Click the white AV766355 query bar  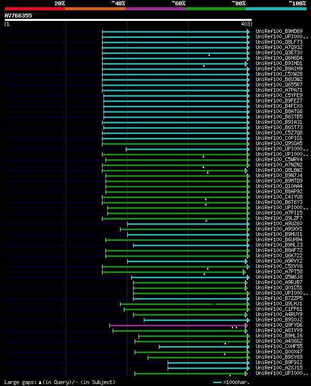click(x=128, y=20)
